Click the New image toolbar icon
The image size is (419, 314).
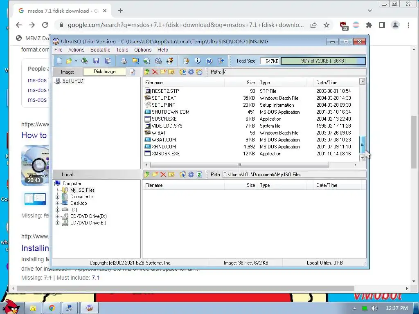coord(59,61)
